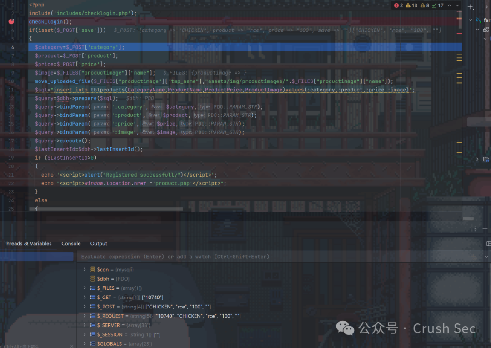Click the MySQL dolphin data source icon
This screenshot has width=491, height=348.
(478, 20)
